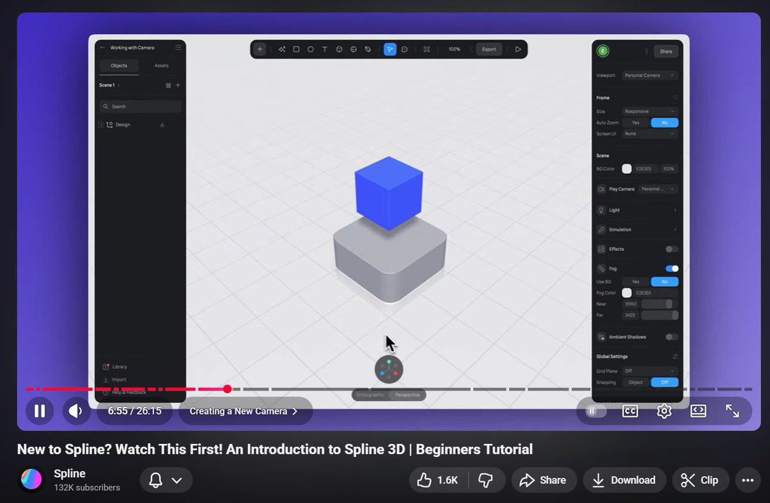Click the Frame expand corners icon
Screen dimensions: 770x503
coord(675,98)
